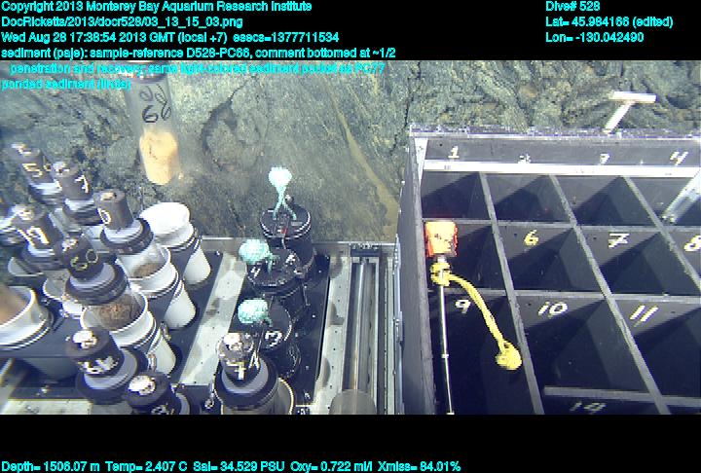Click the Monterey Bay Aquarium Research Institute copyright line

click(x=157, y=7)
